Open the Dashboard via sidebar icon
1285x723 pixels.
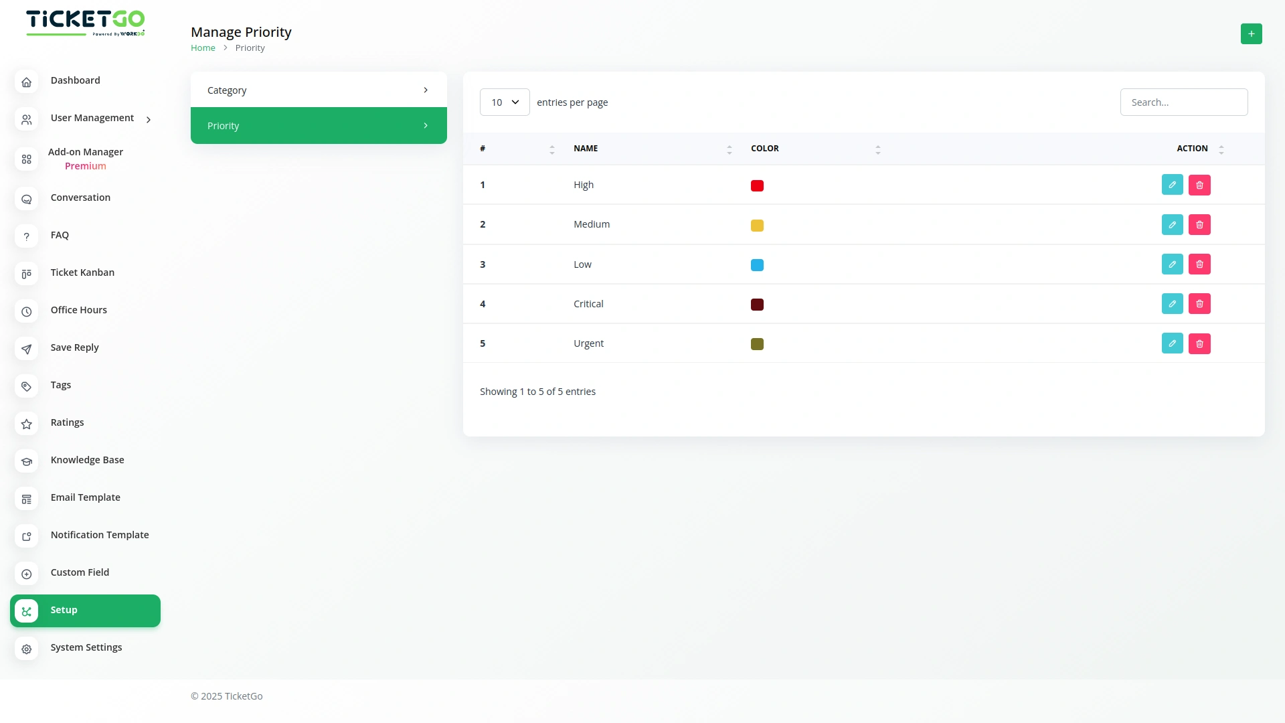tap(26, 82)
